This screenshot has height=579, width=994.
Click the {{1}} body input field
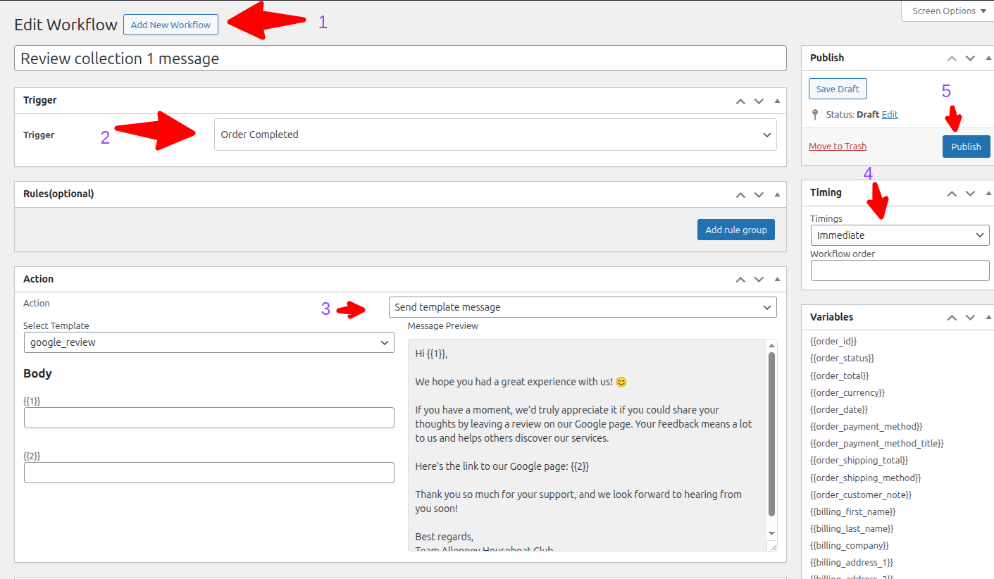tap(209, 418)
